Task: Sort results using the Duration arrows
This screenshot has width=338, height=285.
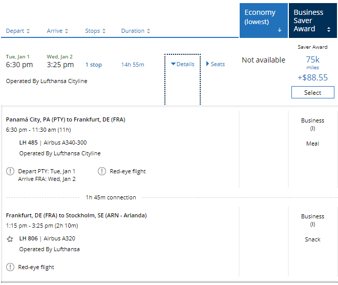Action: (x=149, y=31)
